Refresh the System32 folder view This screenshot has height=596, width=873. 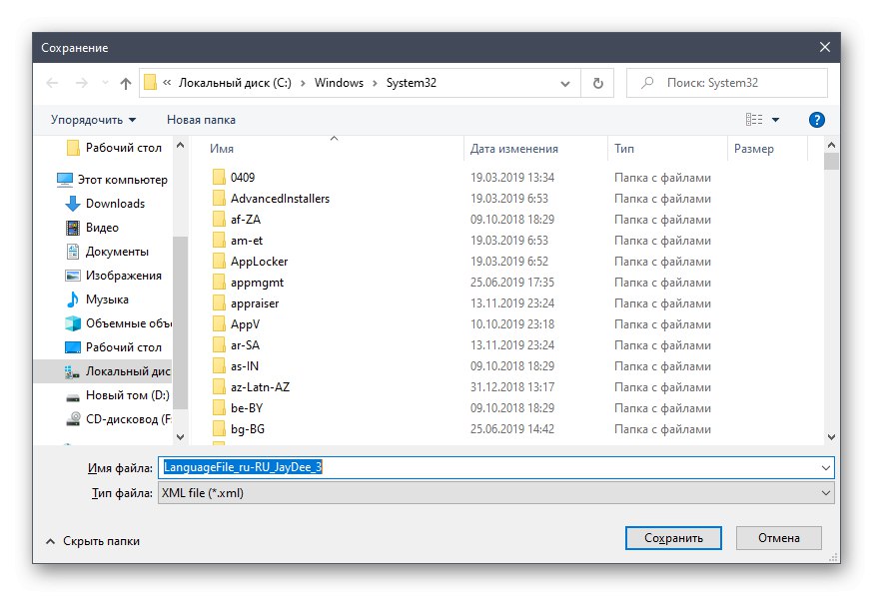598,83
